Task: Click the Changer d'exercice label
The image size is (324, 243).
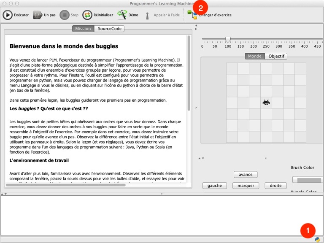Action: pos(215,15)
